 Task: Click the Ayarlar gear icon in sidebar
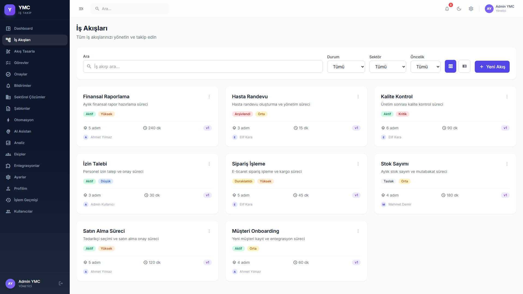pos(8,177)
